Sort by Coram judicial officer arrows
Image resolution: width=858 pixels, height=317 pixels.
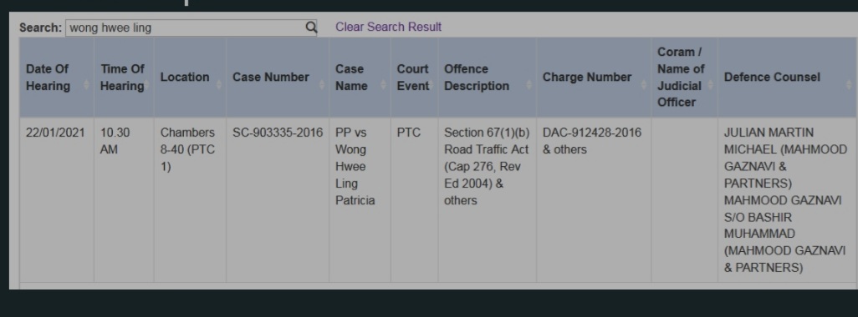[x=710, y=84]
